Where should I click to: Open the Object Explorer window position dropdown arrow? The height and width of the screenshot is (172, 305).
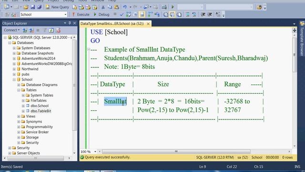coord(65,23)
